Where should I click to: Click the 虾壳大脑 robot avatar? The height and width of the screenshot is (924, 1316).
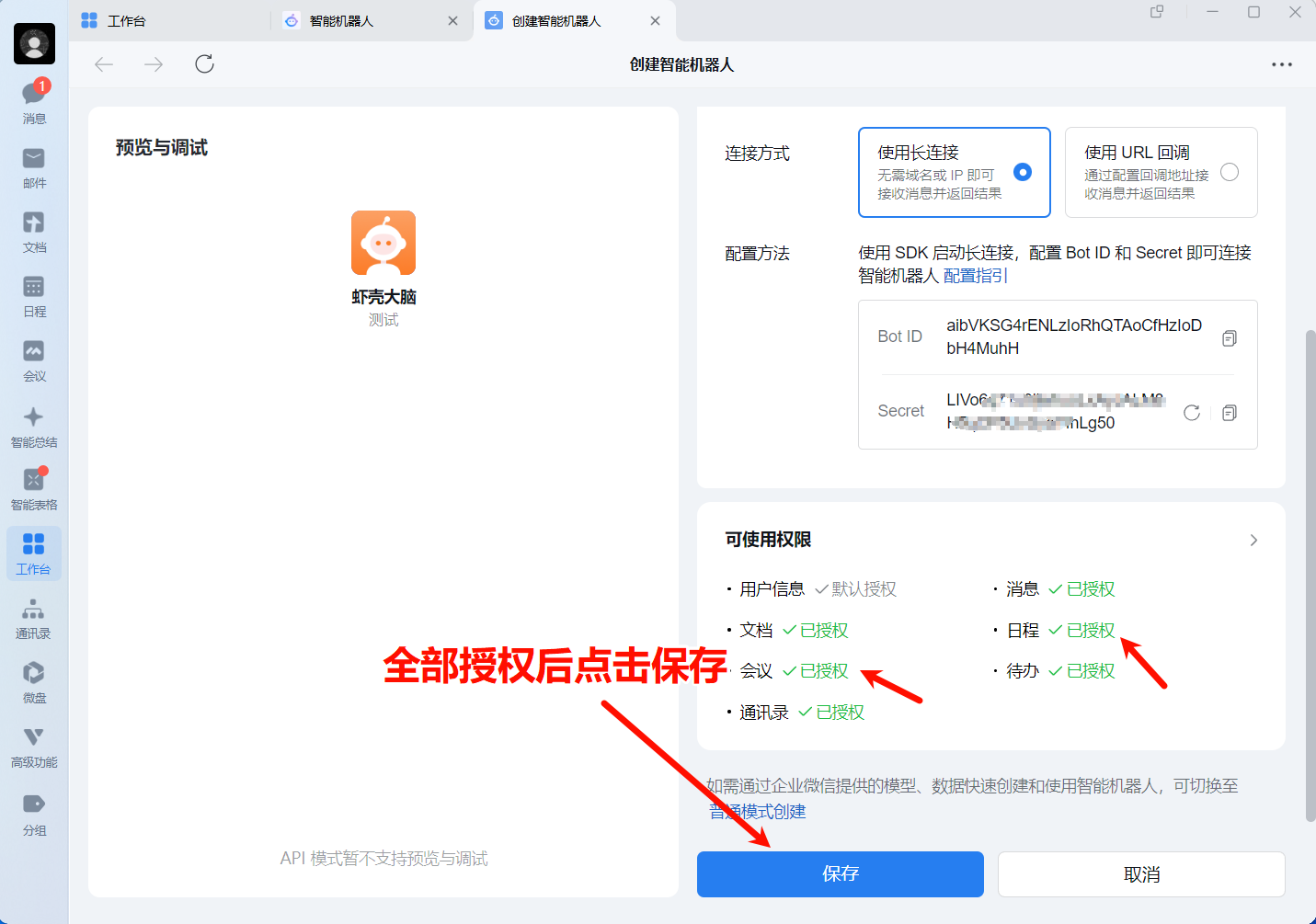pyautogui.click(x=383, y=243)
